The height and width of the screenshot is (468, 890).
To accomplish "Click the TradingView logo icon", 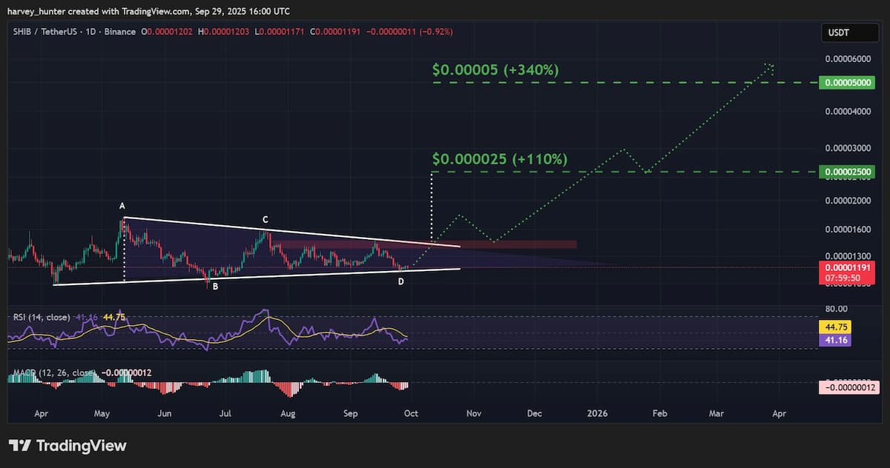I will point(20,446).
